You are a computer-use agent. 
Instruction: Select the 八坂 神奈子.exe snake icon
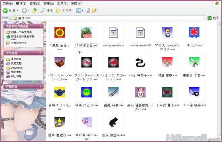(140, 62)
